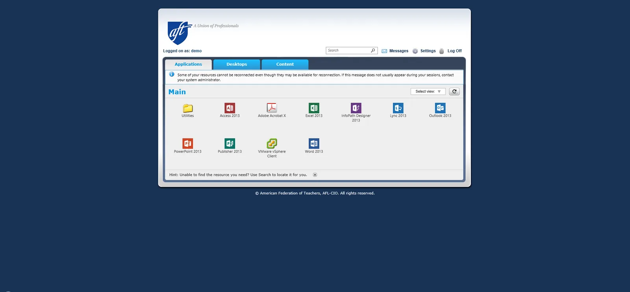Click the American Federation of Teachers copyright text
The width and height of the screenshot is (630, 292).
point(315,193)
